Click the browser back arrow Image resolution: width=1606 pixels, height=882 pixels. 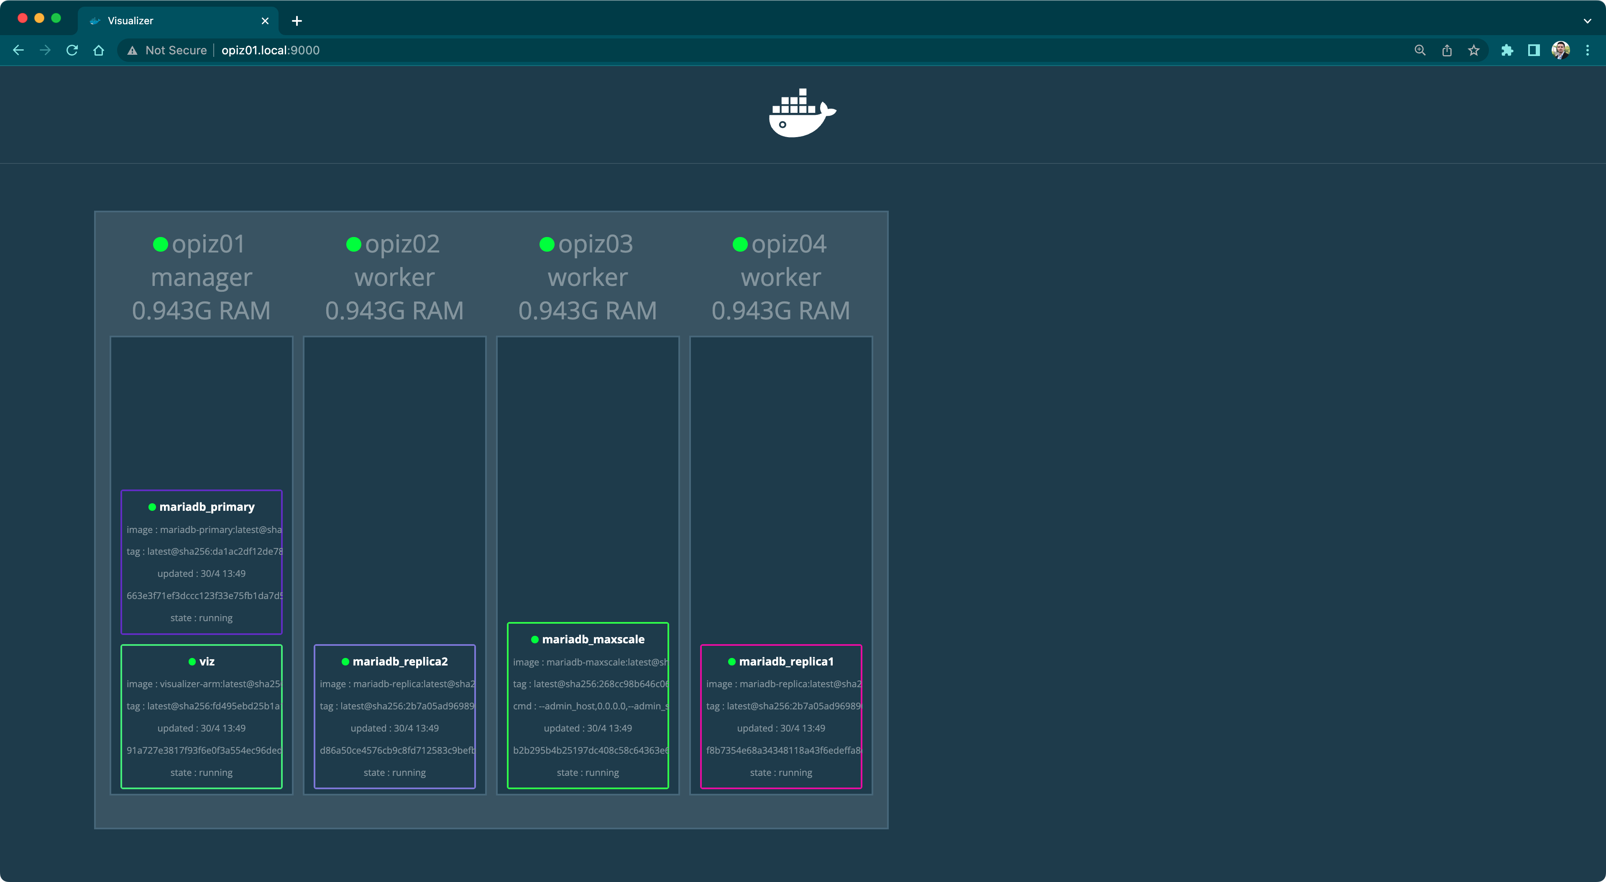[x=19, y=51]
